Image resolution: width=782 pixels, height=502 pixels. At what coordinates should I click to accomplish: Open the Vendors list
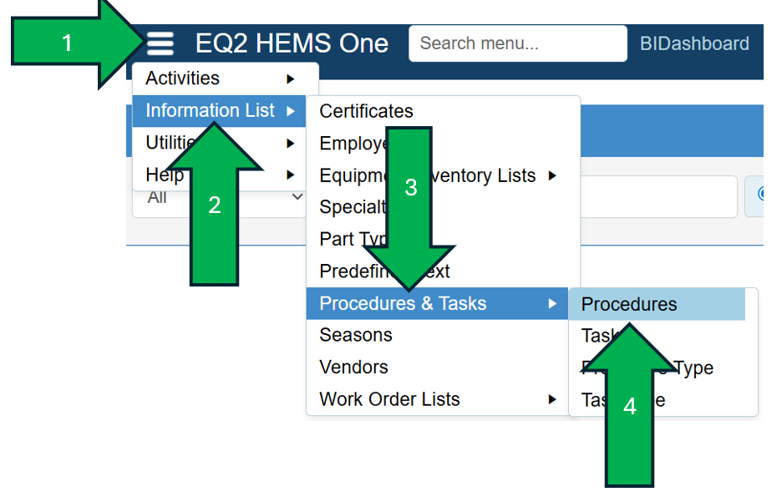353,367
